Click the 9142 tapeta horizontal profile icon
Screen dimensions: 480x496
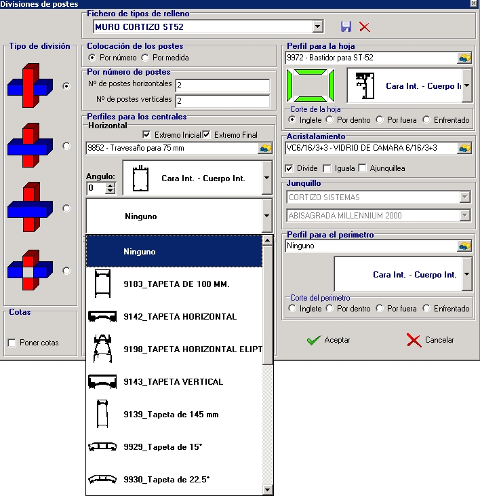(x=102, y=316)
